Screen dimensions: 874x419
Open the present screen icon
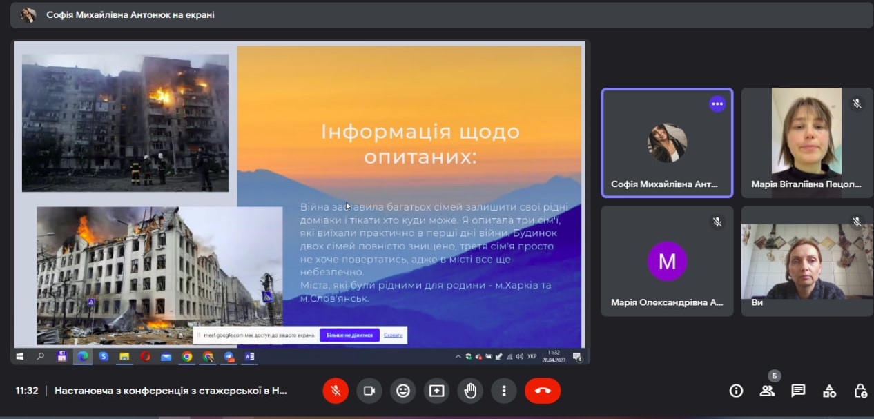[x=436, y=390]
